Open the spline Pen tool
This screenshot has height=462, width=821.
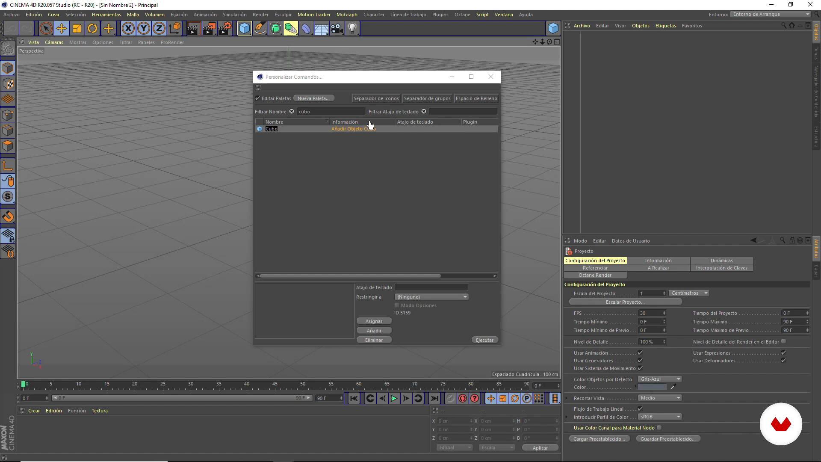click(260, 29)
